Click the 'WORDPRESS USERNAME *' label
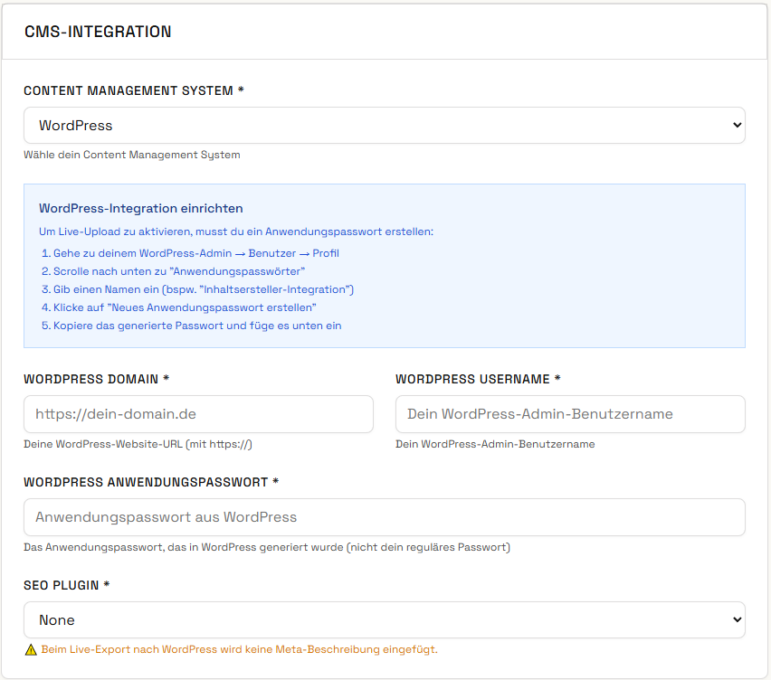This screenshot has width=771, height=680. (x=478, y=379)
